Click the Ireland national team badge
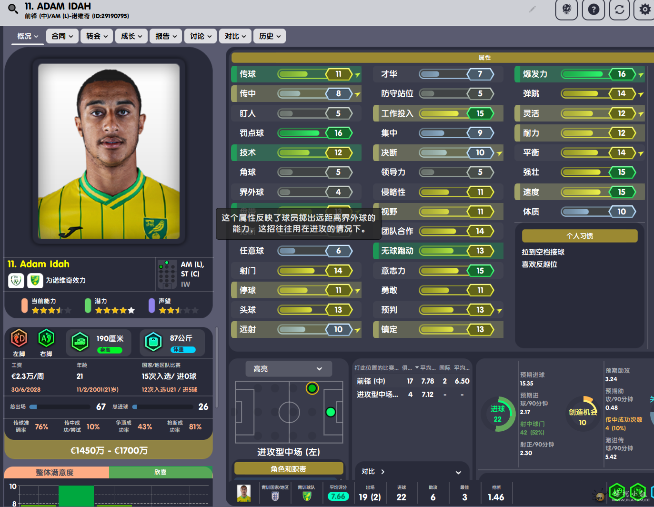This screenshot has height=507, width=654. click(16, 280)
